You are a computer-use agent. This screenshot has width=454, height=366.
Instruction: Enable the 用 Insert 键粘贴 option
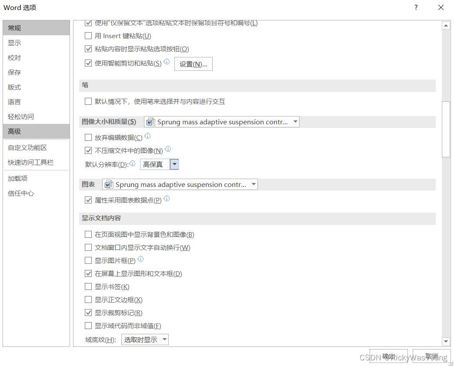pos(89,36)
